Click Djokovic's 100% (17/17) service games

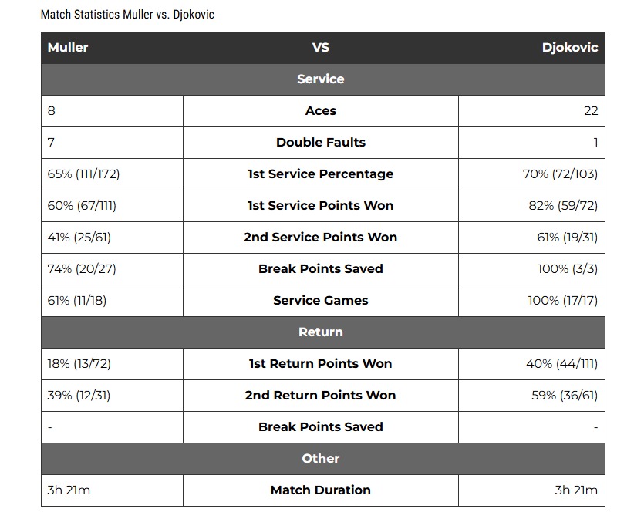563,300
